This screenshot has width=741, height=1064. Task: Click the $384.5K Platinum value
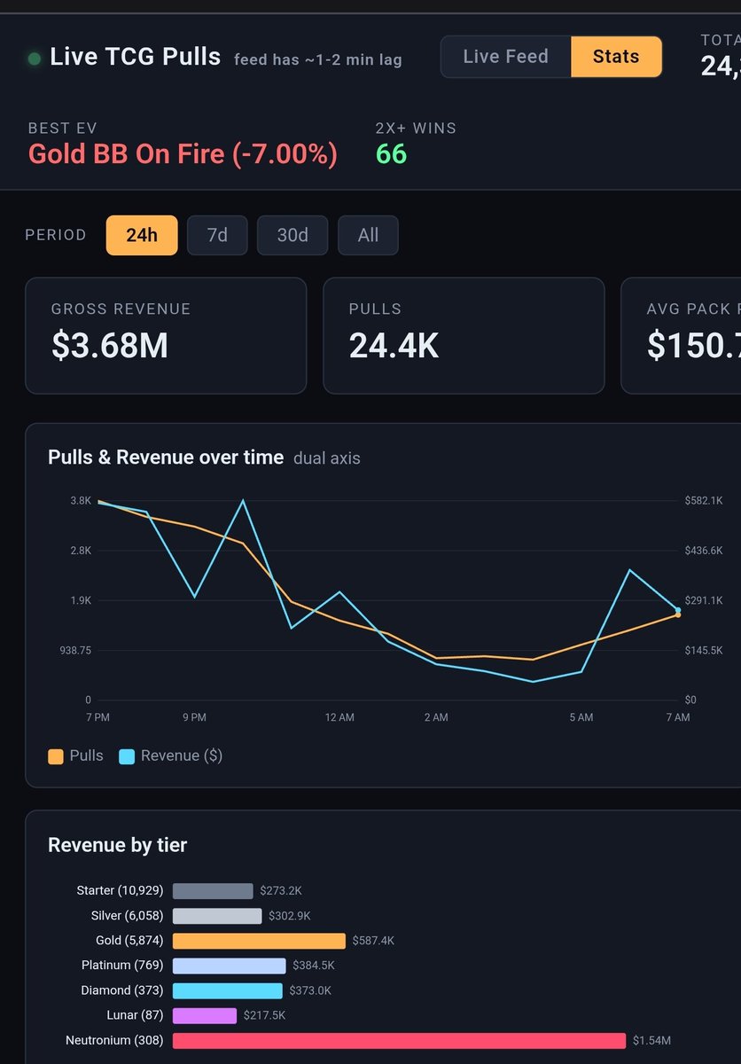coord(314,966)
